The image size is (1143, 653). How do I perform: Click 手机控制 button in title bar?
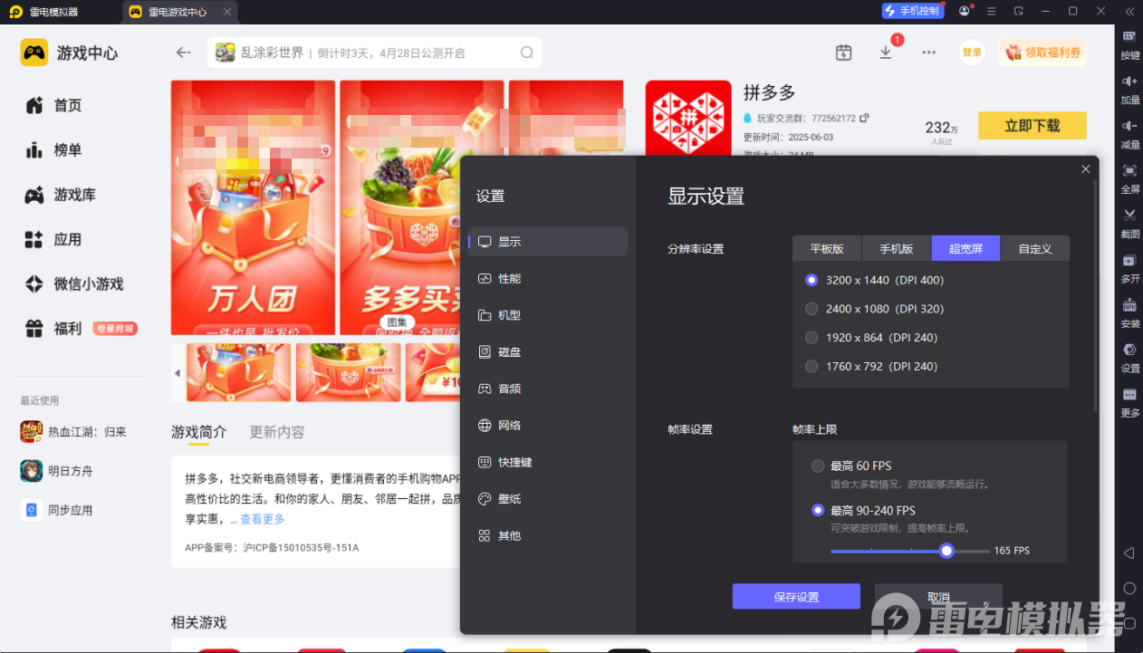(912, 11)
